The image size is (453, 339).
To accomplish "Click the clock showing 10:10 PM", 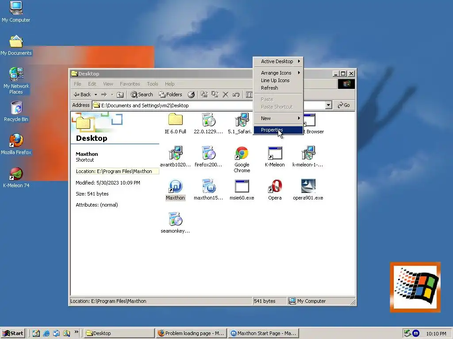I will 436,334.
